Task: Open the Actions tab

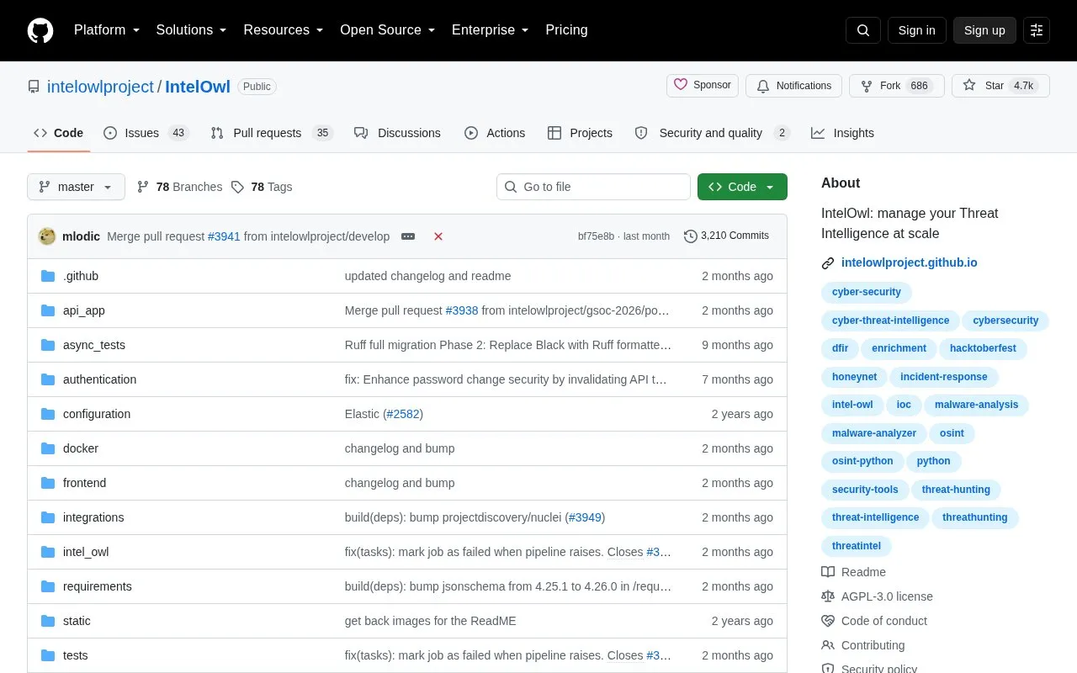Action: [x=495, y=133]
